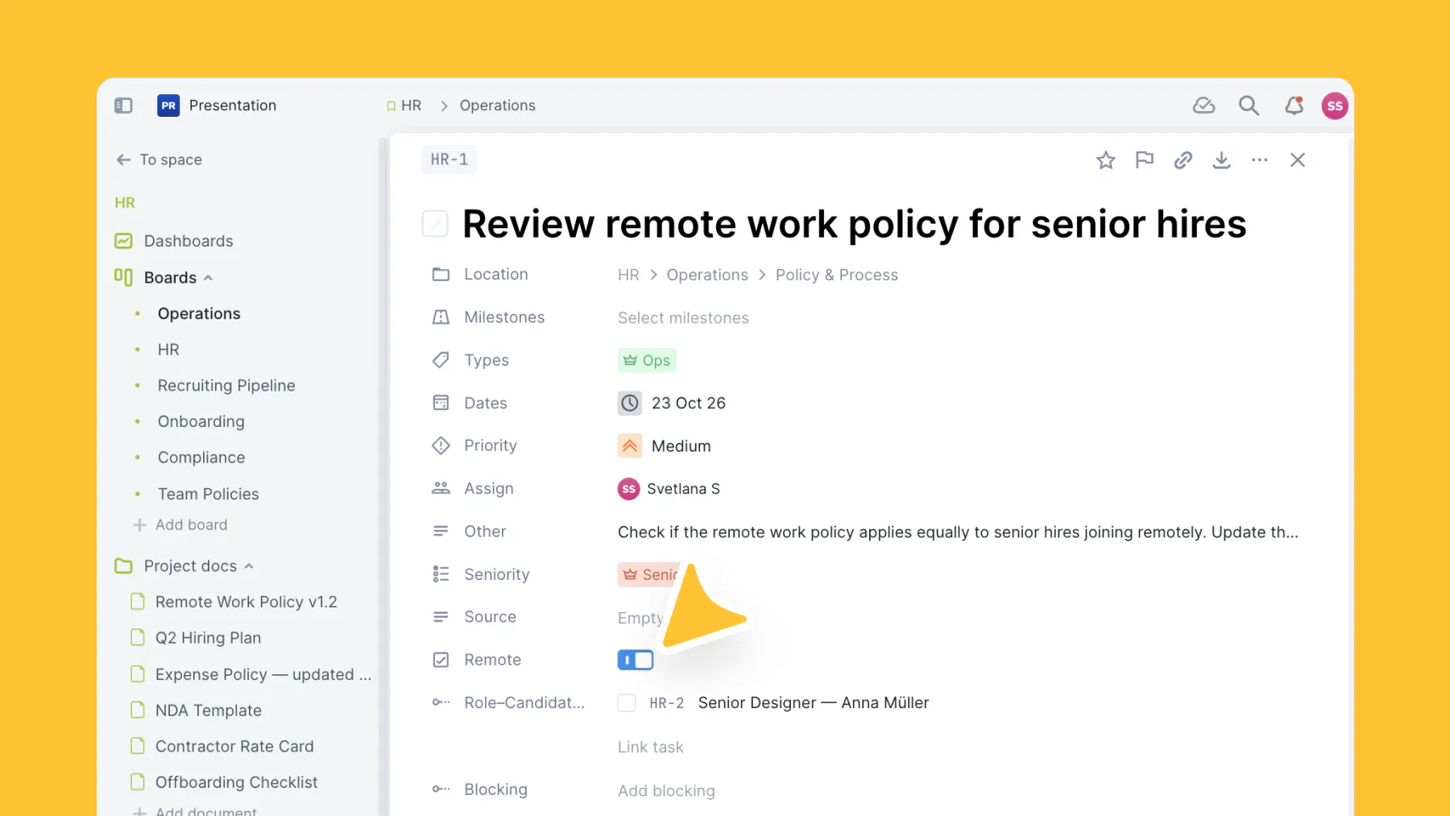Click the HR-1 task ID badge
This screenshot has width=1450, height=816.
[x=449, y=159]
